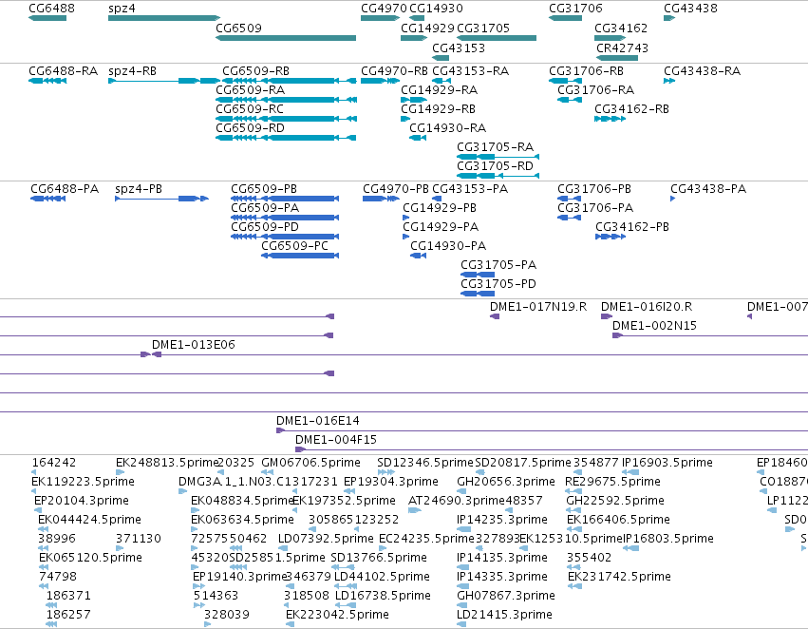Select the CG14929 gene bar
The width and height of the screenshot is (808, 629).
414,38
